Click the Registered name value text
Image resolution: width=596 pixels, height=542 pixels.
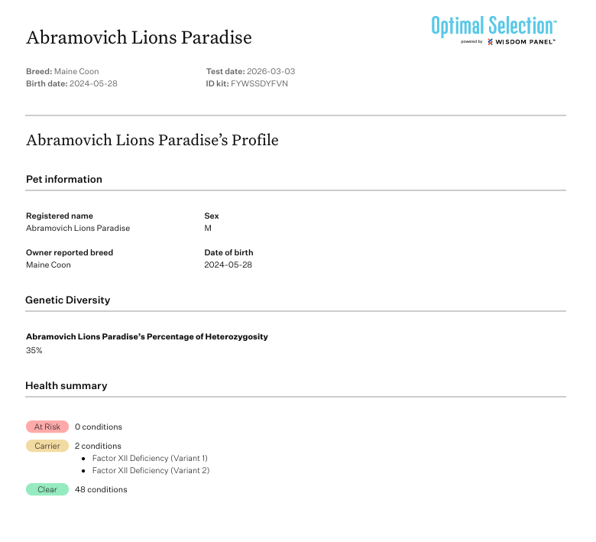tap(78, 229)
